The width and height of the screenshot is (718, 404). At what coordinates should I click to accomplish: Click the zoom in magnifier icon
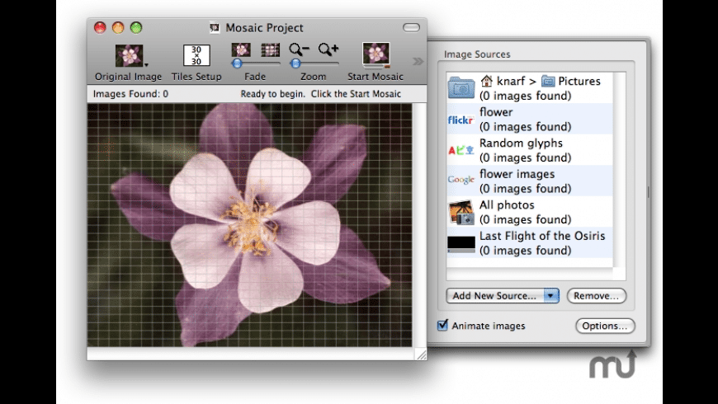[328, 49]
